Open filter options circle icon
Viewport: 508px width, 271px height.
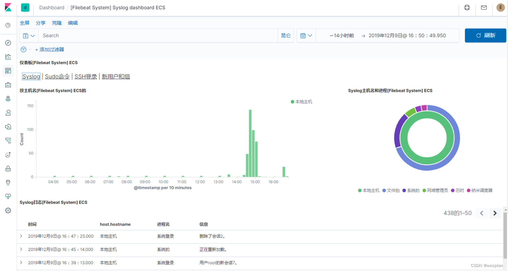[23, 50]
